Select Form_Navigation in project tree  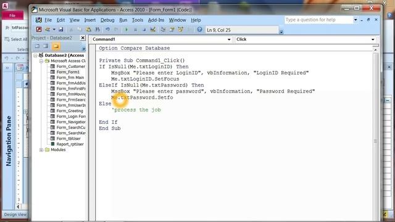71,122
